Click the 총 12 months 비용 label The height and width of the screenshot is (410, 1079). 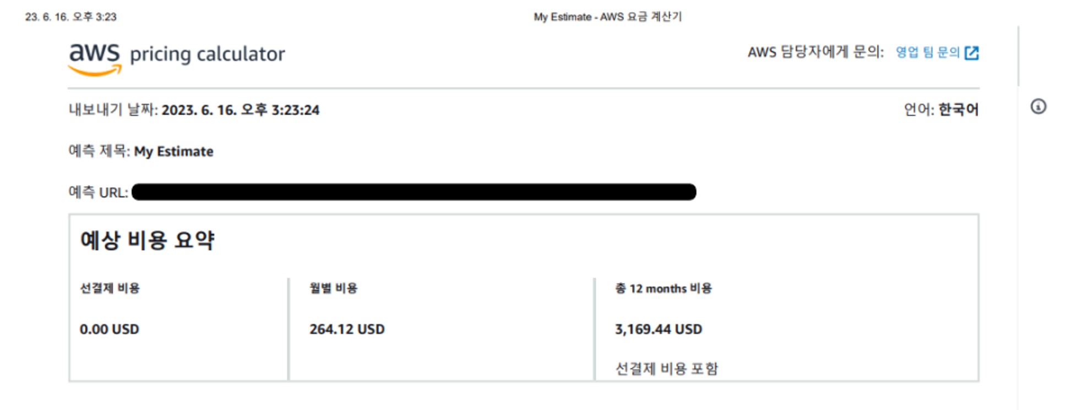(663, 288)
